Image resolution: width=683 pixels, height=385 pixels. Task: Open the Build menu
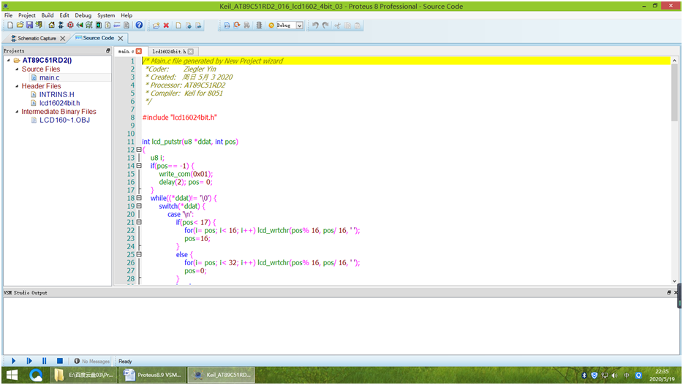(x=48, y=15)
